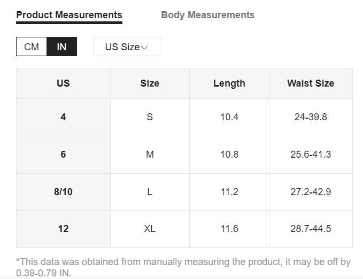Viewport: 363px width, 279px height.
Task: Switch to Body Measurements tab
Action: pos(207,15)
